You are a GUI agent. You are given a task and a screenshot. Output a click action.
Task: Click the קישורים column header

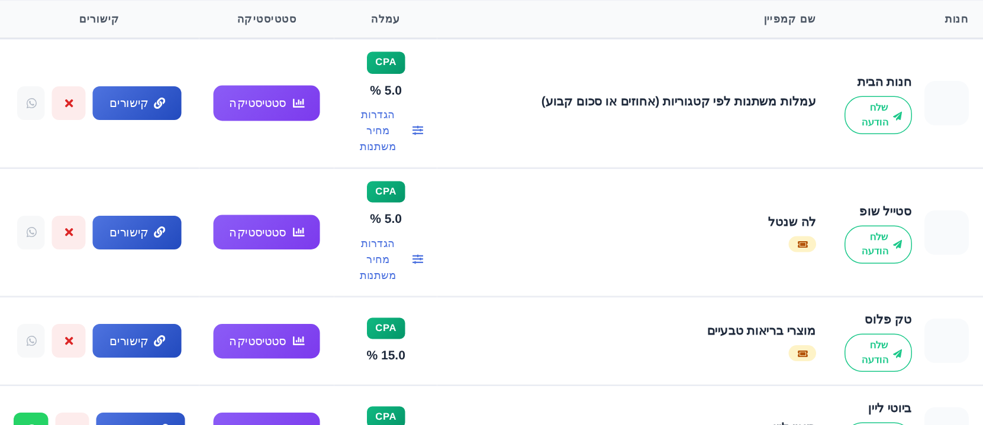pos(99,20)
